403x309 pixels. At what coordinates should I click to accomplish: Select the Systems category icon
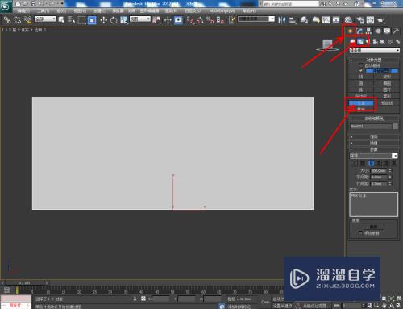point(397,41)
